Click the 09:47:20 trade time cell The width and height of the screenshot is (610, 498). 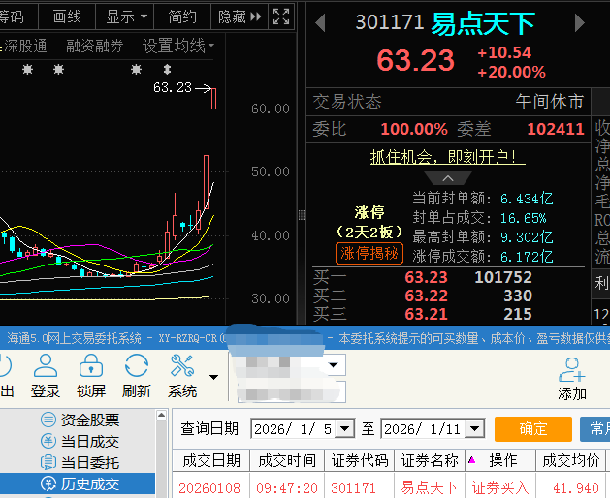[x=287, y=488]
